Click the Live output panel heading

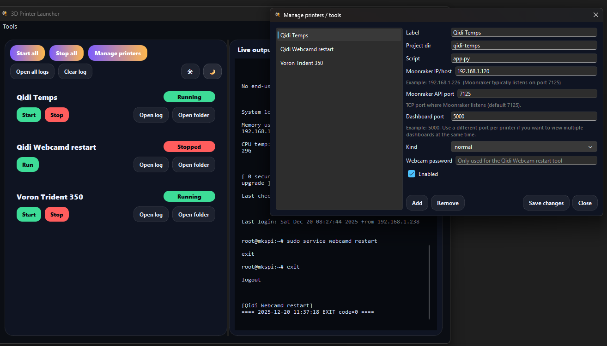click(253, 49)
